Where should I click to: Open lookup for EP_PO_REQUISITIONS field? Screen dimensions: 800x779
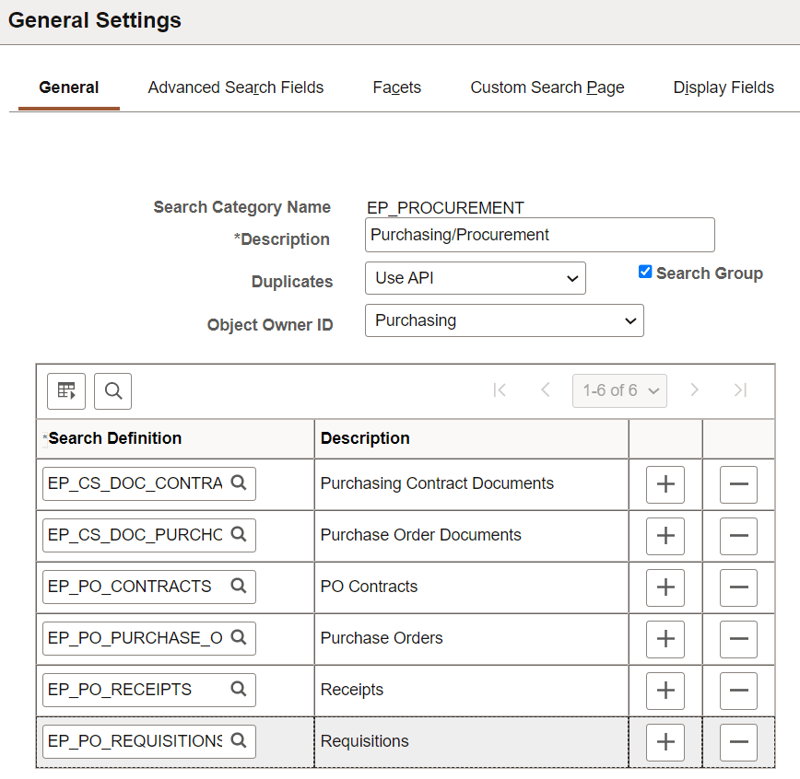pyautogui.click(x=239, y=740)
